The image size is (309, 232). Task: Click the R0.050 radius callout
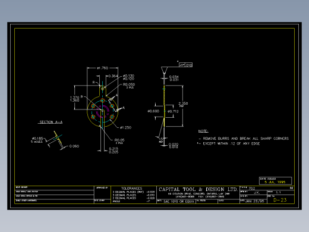(x=129, y=84)
